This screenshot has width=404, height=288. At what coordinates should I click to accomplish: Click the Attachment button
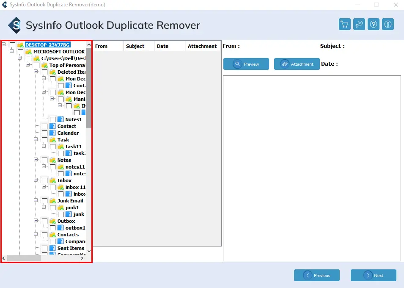point(297,64)
